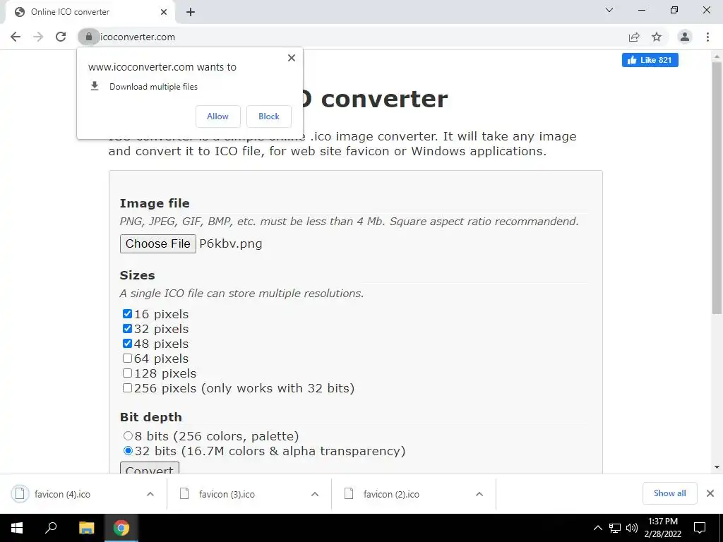Expand options for favicon (2).ico
This screenshot has height=542, width=723.
tap(479, 494)
